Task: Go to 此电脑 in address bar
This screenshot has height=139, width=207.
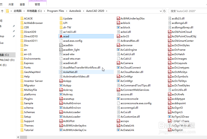Action: (18, 11)
